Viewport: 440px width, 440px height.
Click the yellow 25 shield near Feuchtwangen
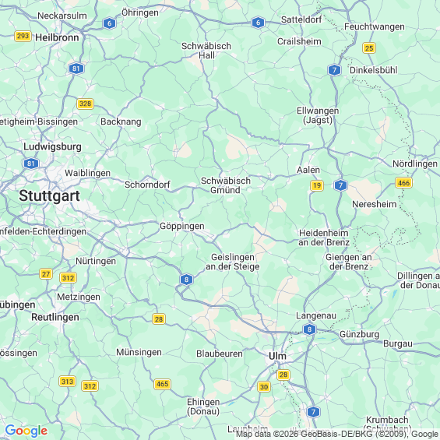click(x=369, y=48)
